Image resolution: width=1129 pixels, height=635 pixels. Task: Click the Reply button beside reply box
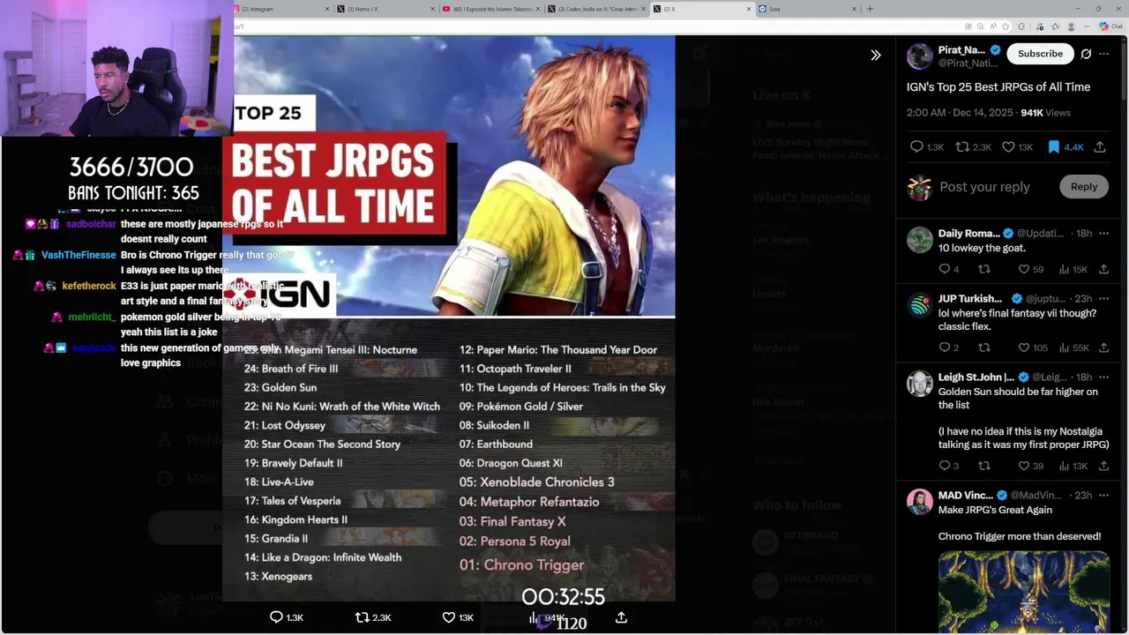1084,186
